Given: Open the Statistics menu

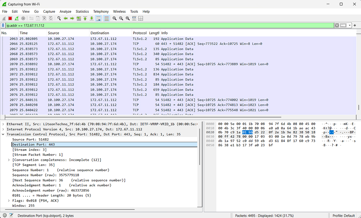Looking at the screenshot, I should click(82, 12).
